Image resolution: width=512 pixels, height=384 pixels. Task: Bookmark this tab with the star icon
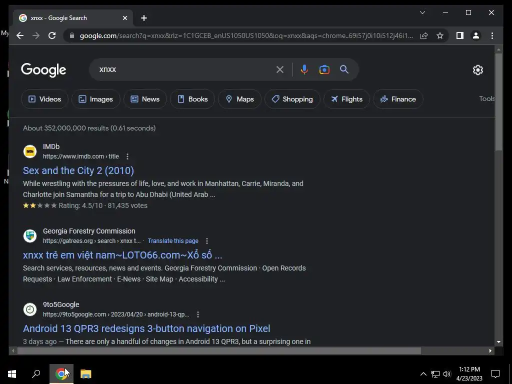(440, 35)
